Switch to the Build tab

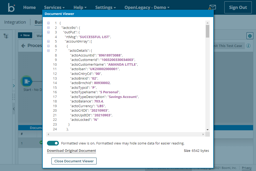tap(39, 22)
